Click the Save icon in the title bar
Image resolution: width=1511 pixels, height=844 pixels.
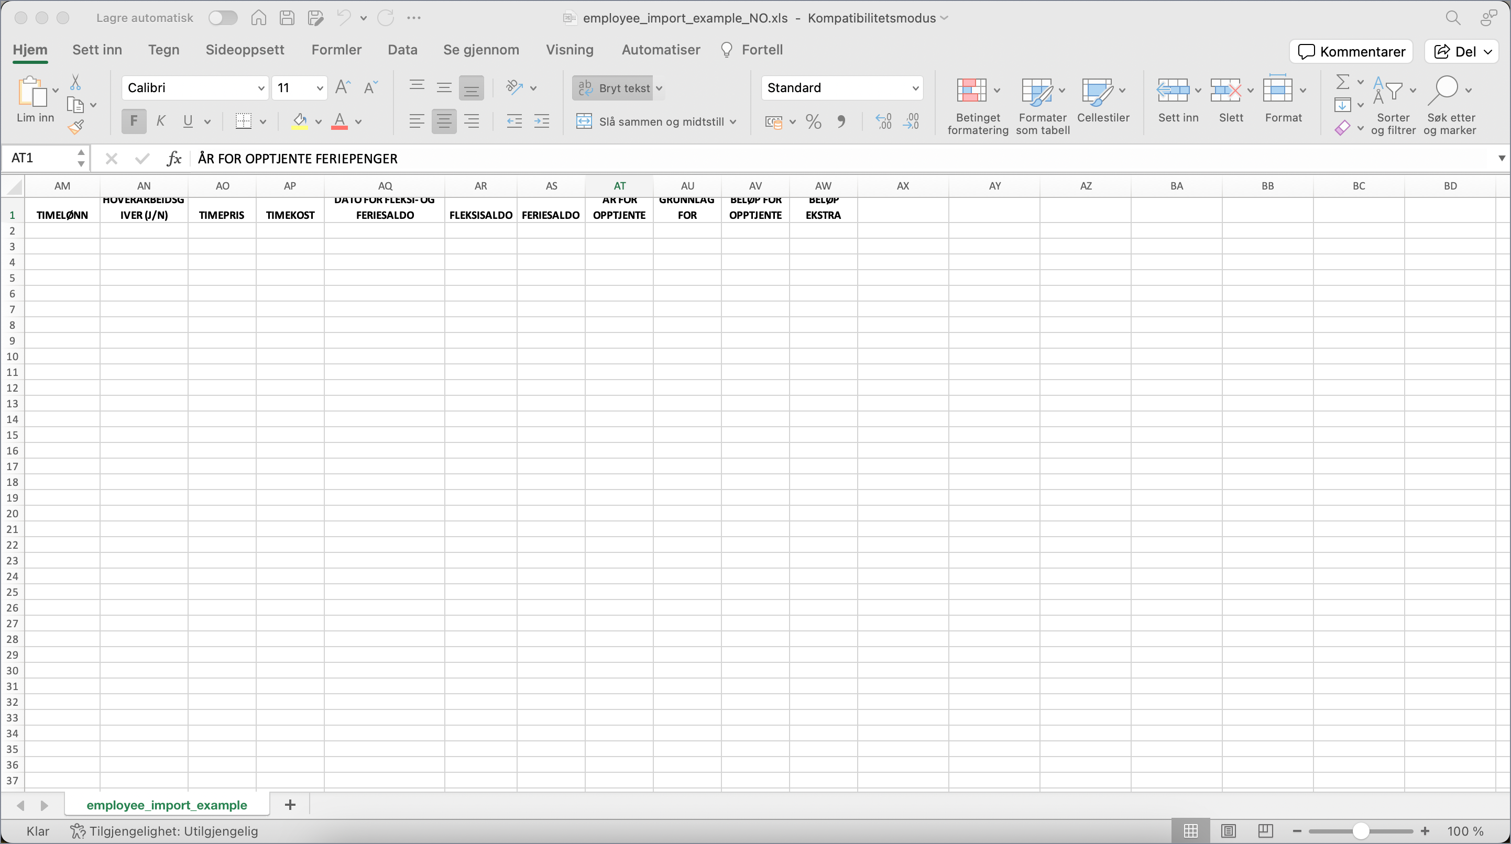287,18
